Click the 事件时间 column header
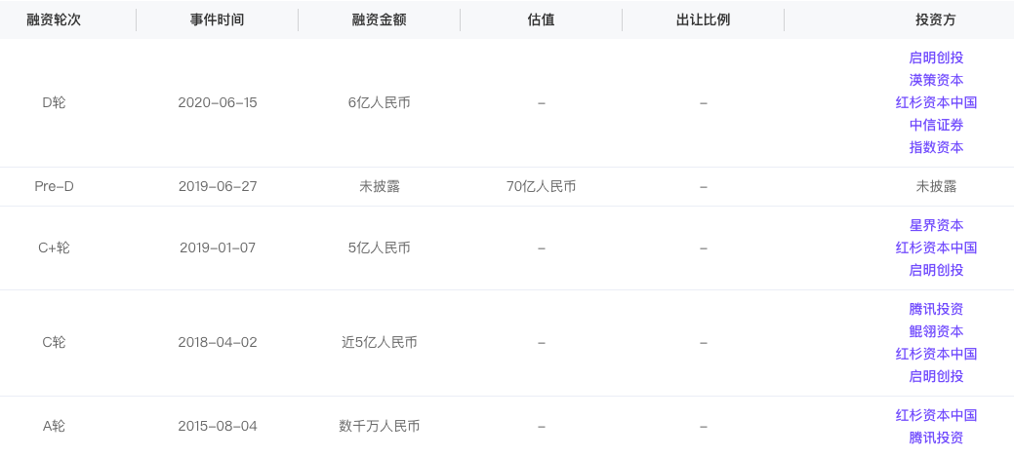The height and width of the screenshot is (457, 1014). [218, 20]
